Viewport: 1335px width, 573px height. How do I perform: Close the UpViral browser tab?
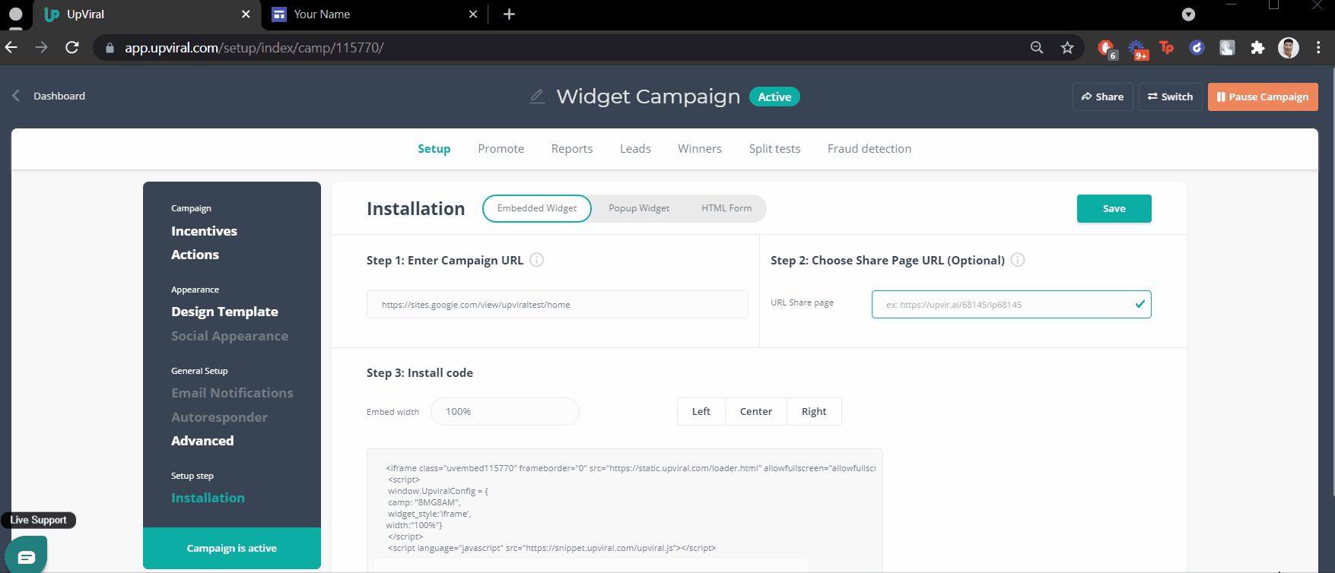[x=246, y=14]
